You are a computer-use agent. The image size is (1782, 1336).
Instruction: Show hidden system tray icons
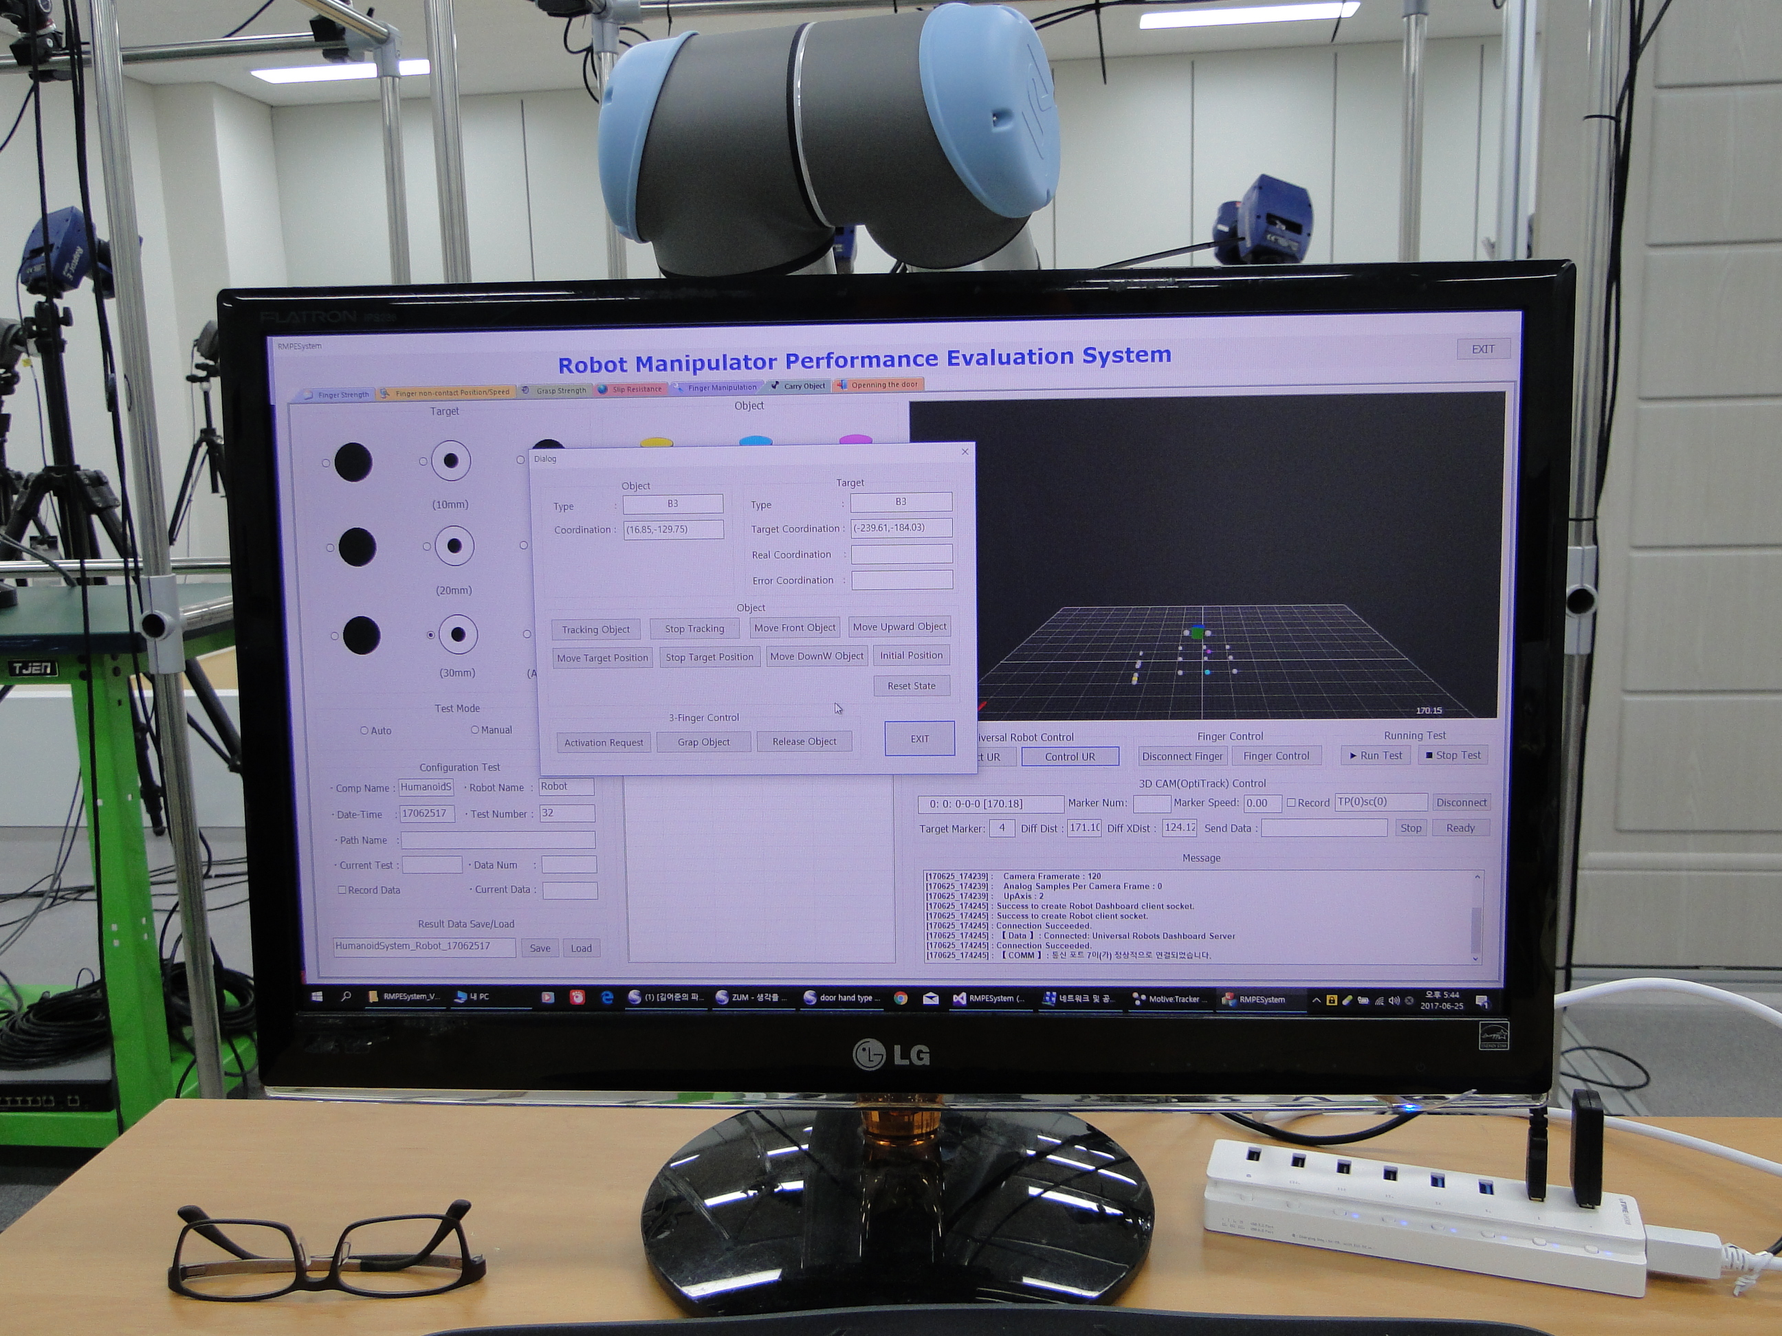pos(1317,1000)
